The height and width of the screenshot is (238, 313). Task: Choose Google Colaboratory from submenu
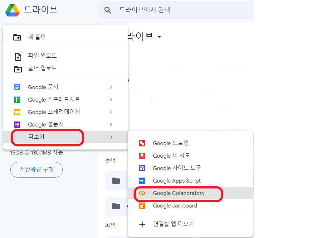click(x=190, y=193)
